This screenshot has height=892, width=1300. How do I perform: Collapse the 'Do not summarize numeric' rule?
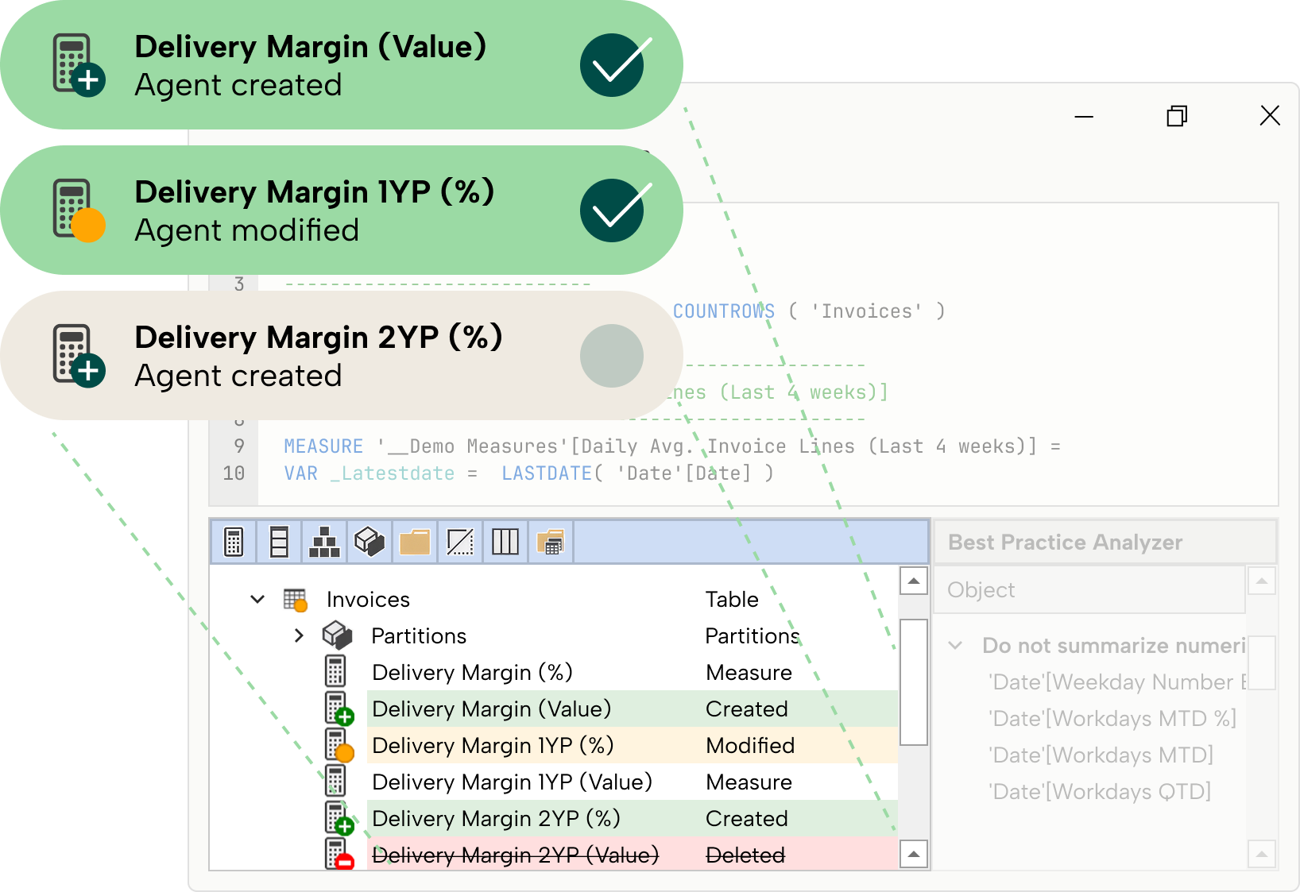[956, 646]
